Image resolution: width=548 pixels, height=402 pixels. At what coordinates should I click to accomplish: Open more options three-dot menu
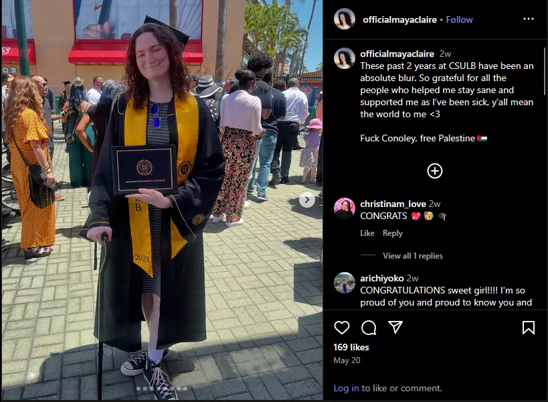click(x=528, y=19)
